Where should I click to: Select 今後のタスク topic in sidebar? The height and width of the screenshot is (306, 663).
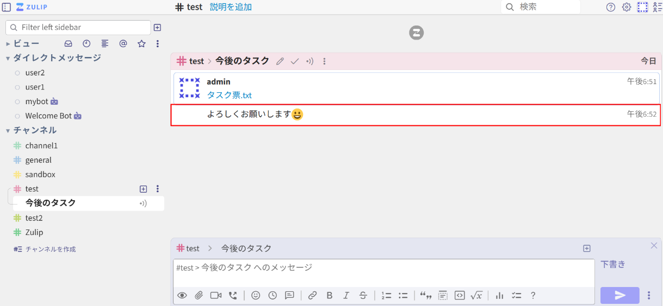point(51,203)
